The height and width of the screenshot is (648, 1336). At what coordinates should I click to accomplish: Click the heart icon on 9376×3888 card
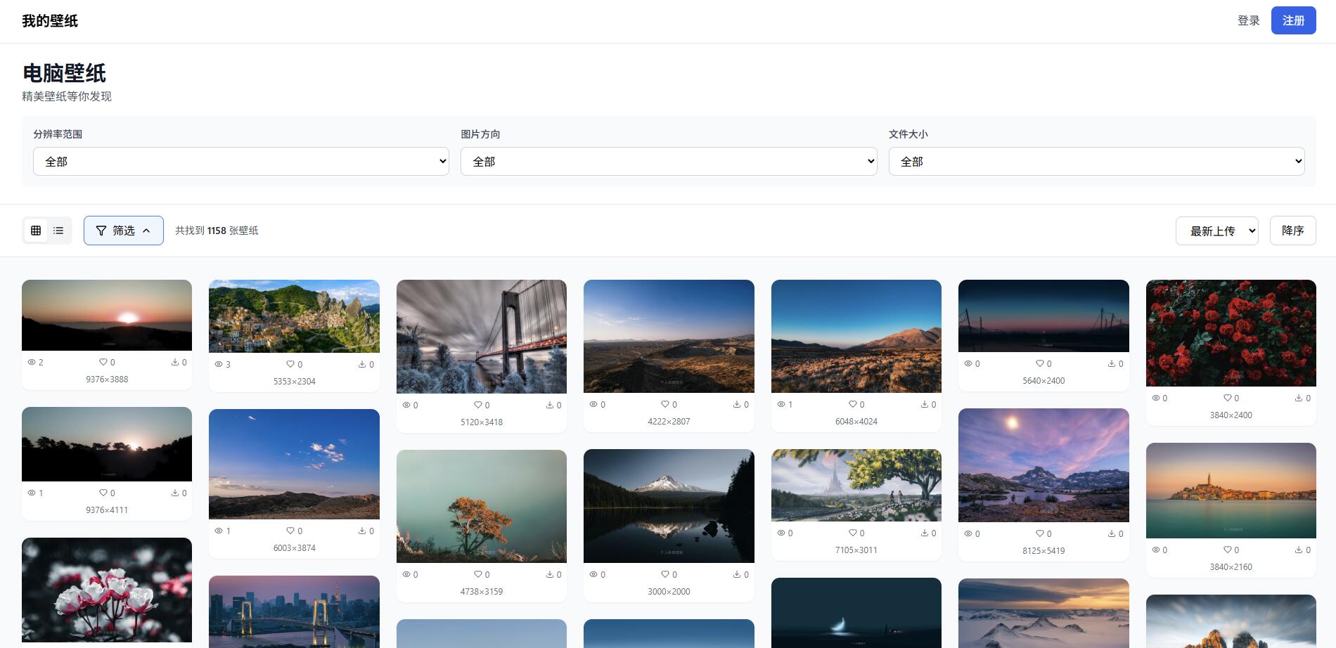point(103,362)
